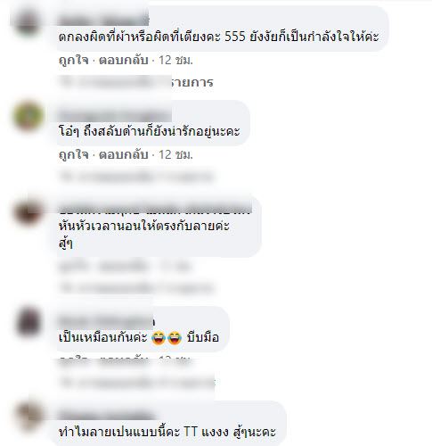Open blurred author name above 'โอ๋ๆ ถึงสลับด้าน' text
The width and height of the screenshot is (432, 446).
pyautogui.click(x=114, y=115)
